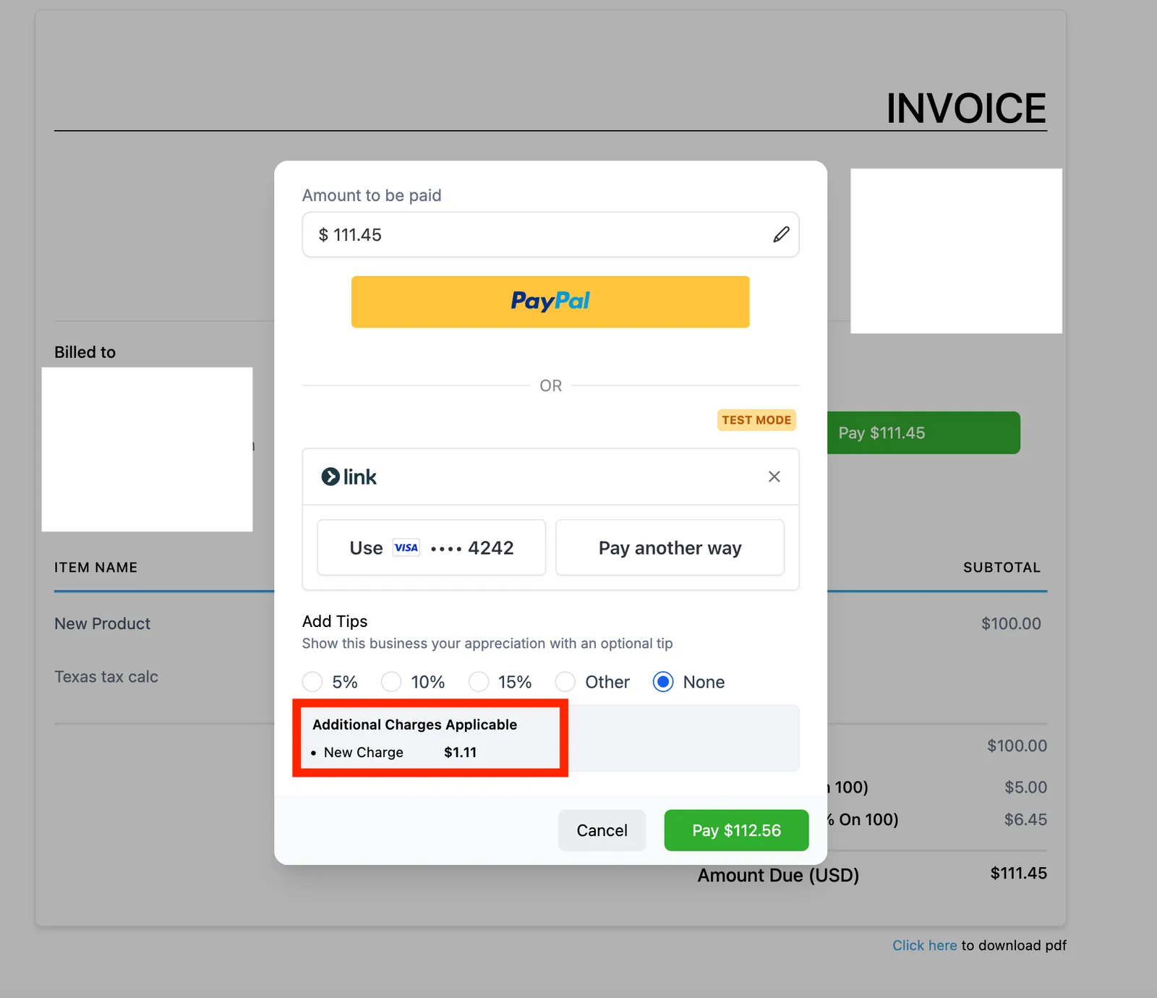This screenshot has height=998, width=1157.
Task: Click the optional tip description text
Action: 487,644
